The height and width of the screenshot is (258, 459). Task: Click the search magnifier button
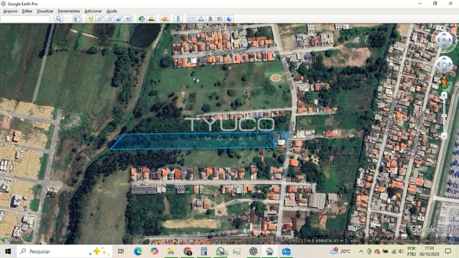[x=59, y=19]
